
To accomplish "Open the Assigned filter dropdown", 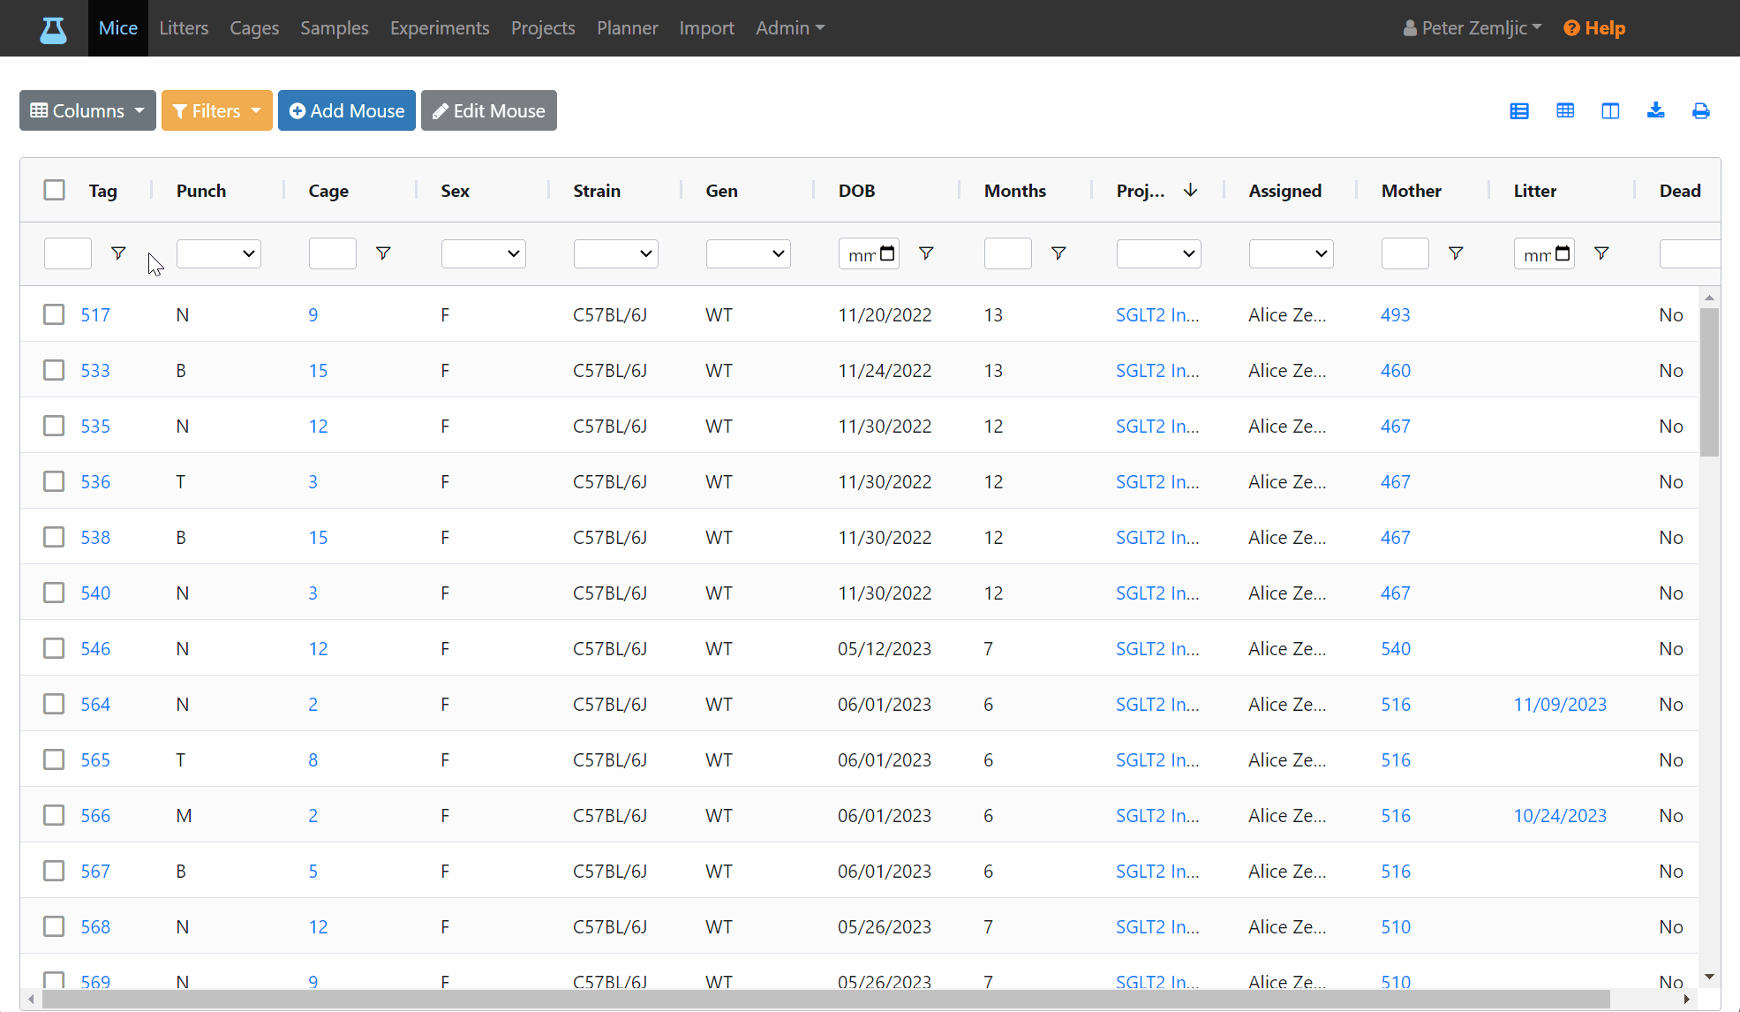I will pos(1292,253).
